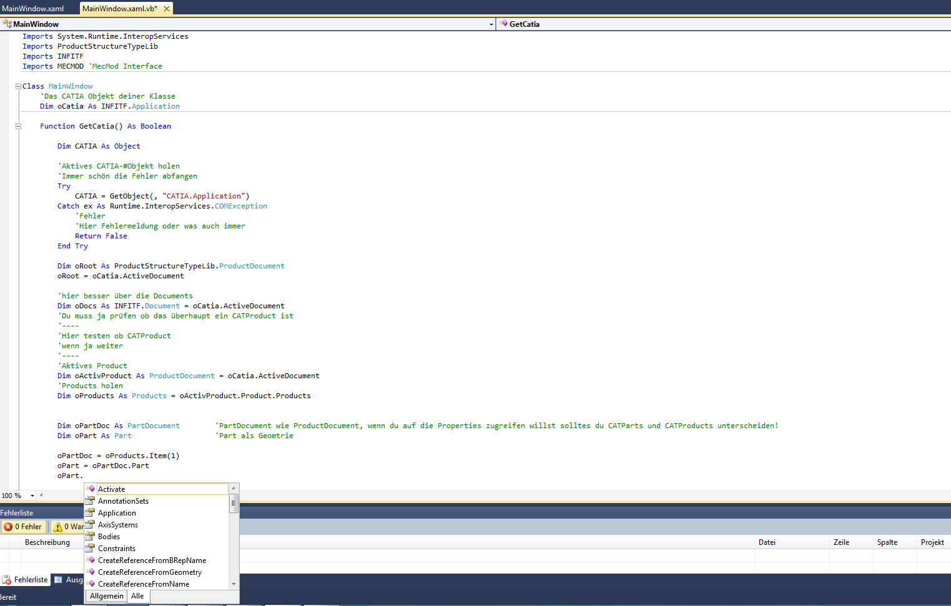Click editor horizontal scroll left arrow

tap(41, 496)
